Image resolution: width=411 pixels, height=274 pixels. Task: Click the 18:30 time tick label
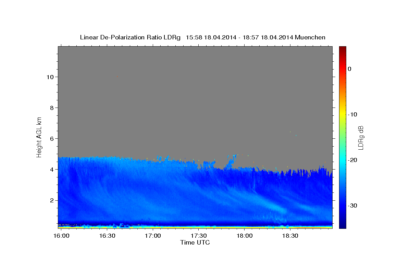(290, 236)
